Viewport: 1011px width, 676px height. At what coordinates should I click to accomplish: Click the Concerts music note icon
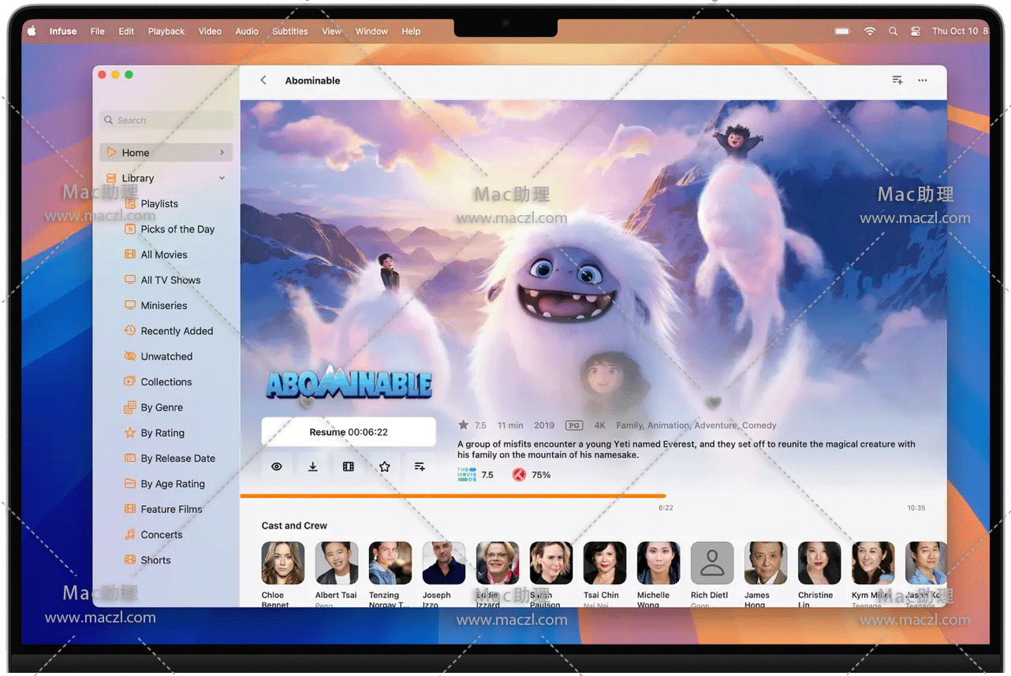(x=130, y=534)
